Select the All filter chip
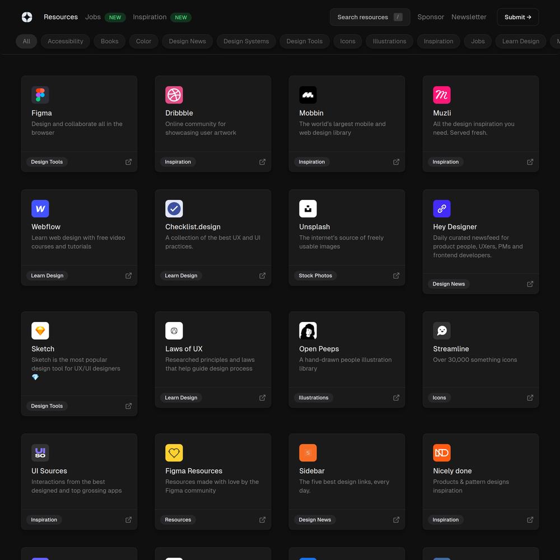The height and width of the screenshot is (560, 560). click(x=26, y=41)
